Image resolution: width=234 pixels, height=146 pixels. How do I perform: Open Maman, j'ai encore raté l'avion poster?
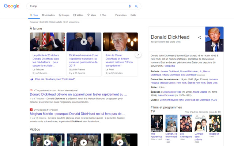[x=171, y=123]
